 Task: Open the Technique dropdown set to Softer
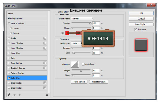[x=77, y=43]
